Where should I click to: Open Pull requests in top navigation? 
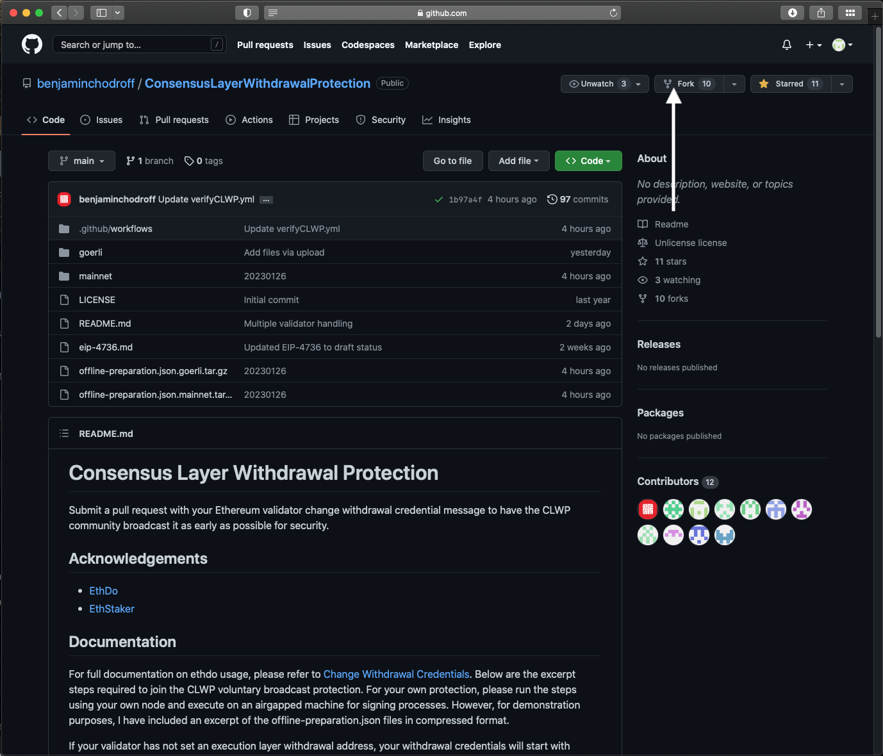tap(265, 45)
